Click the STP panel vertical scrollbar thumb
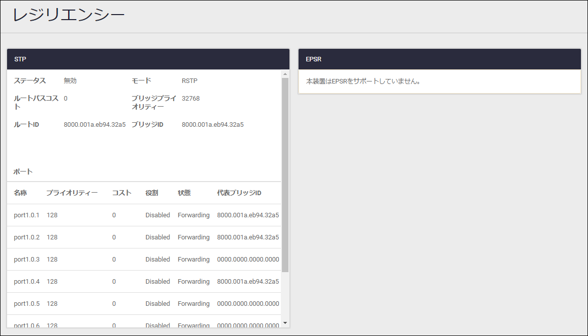588x336 pixels. coord(285,175)
